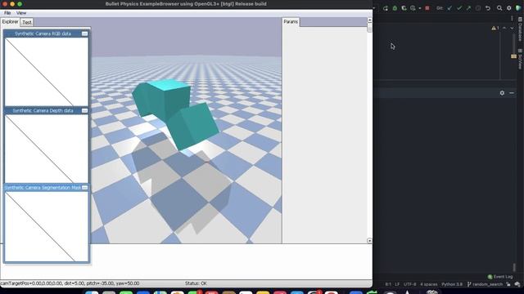
Task: Open the editor tab's three-dot options menu
Action: 512,18
